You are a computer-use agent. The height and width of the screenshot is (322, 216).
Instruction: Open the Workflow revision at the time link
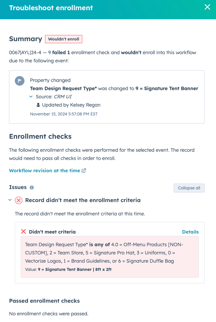[44, 171]
